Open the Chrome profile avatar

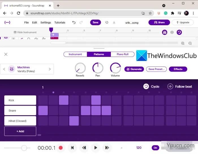[x=186, y=13]
